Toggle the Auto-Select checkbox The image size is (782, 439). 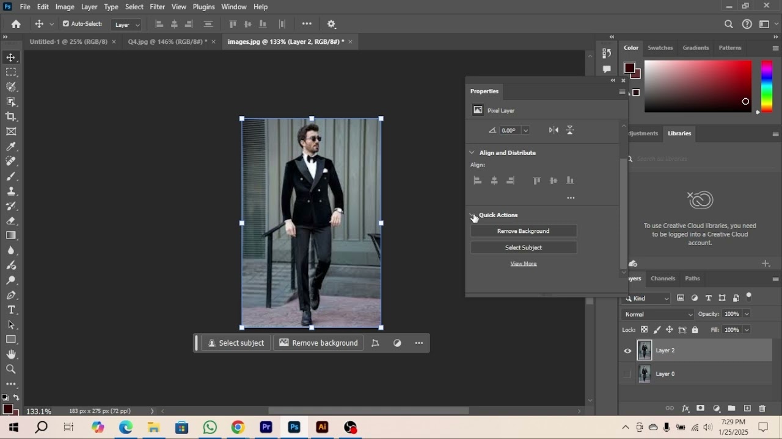click(x=66, y=24)
